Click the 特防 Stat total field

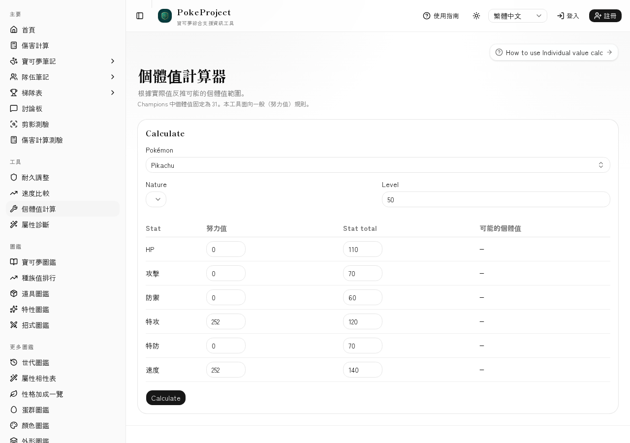coord(363,346)
